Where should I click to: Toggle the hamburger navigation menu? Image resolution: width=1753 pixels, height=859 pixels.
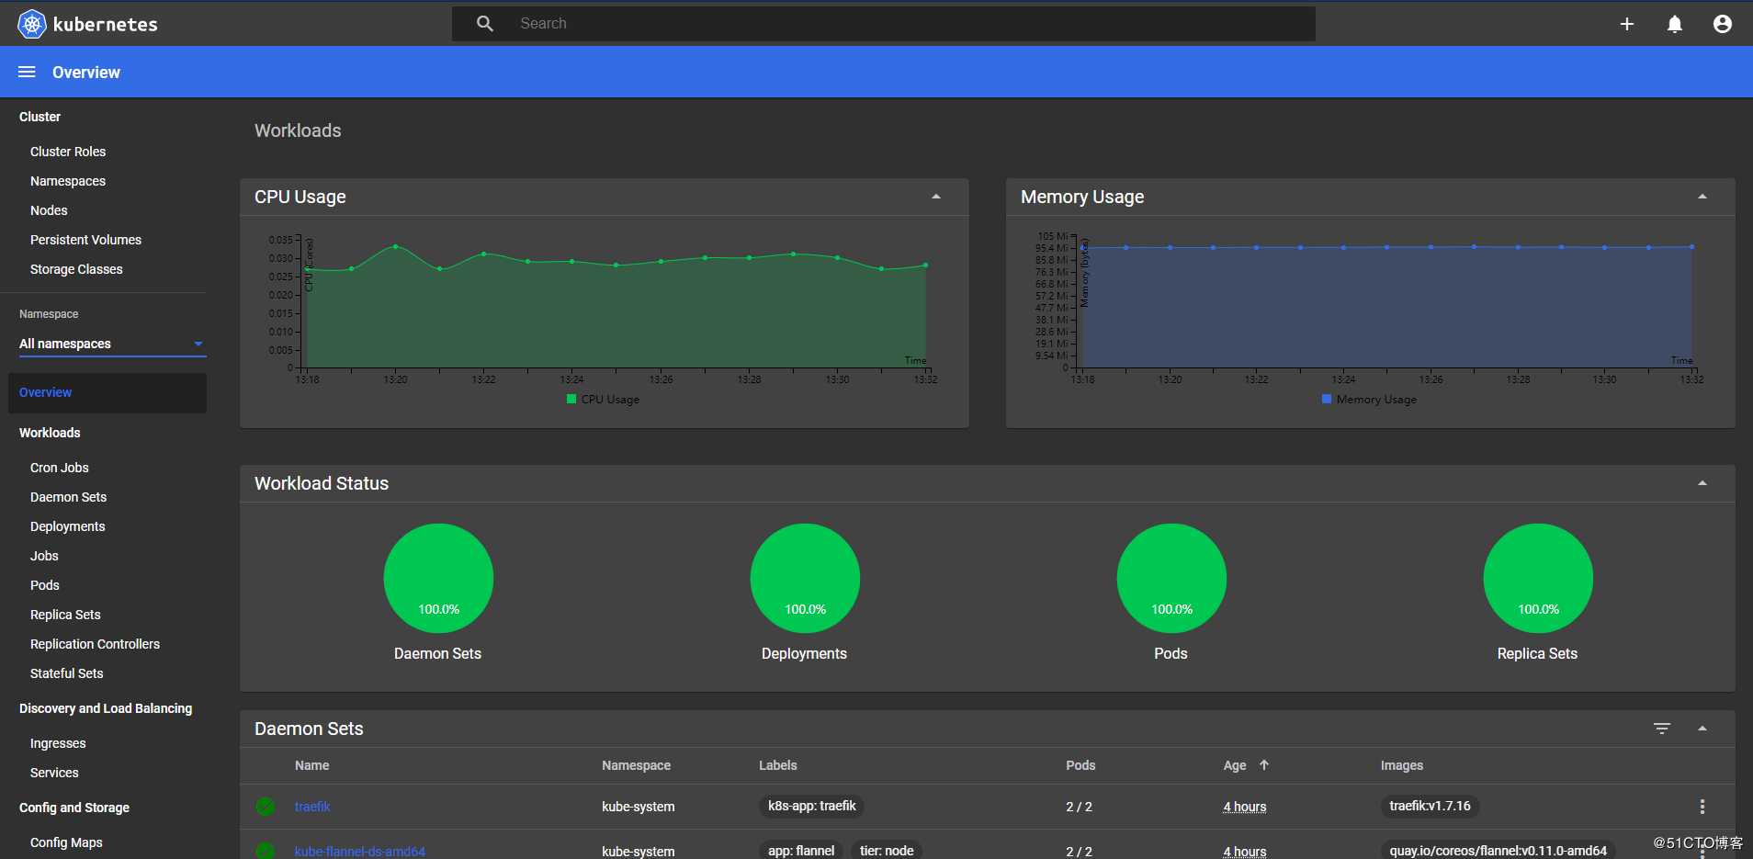pos(27,72)
